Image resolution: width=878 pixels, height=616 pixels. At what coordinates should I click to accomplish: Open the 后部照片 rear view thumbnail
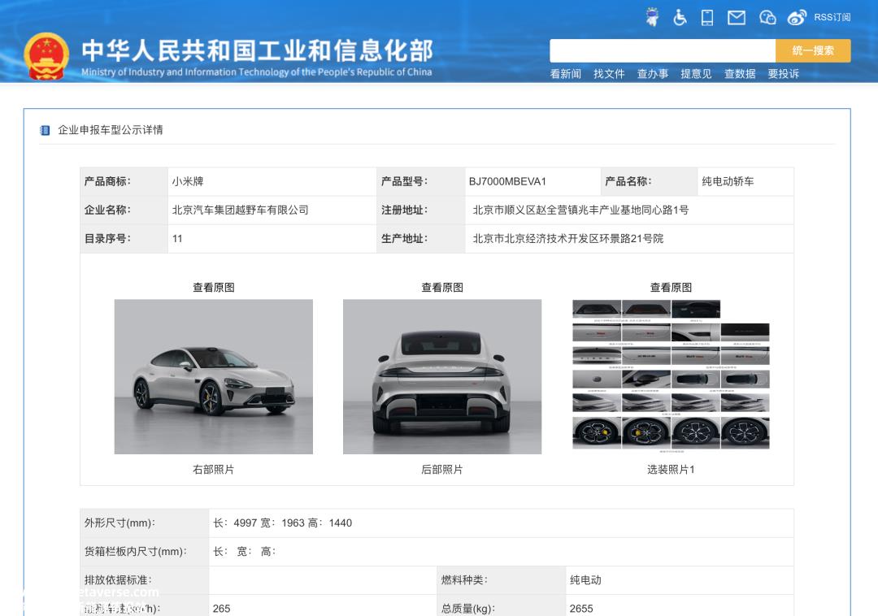442,376
